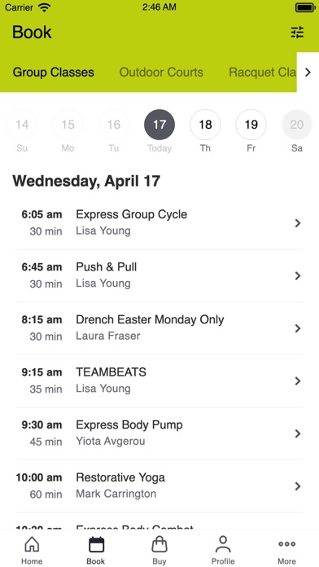This screenshot has width=319, height=567.
Task: Go to the Profile person icon
Action: coord(223,544)
